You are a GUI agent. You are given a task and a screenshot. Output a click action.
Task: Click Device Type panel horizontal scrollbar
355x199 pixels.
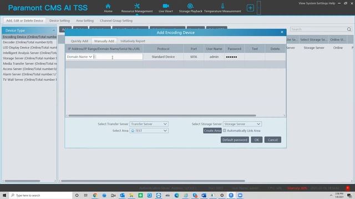point(22,181)
